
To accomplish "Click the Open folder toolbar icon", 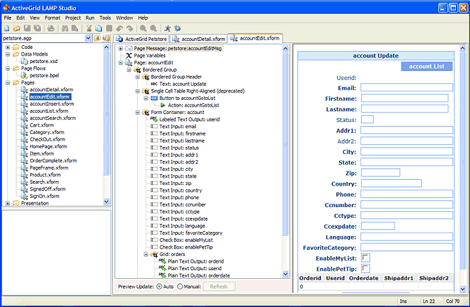I will pyautogui.click(x=16, y=28).
